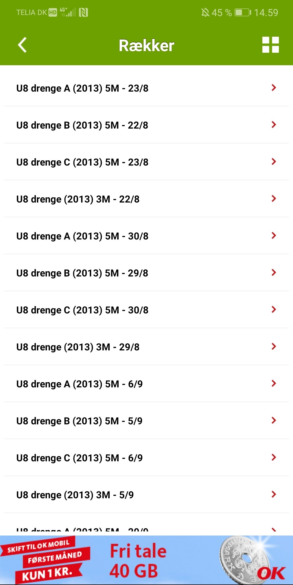Expand chevron for U8 drenge B 22/8

[273, 125]
